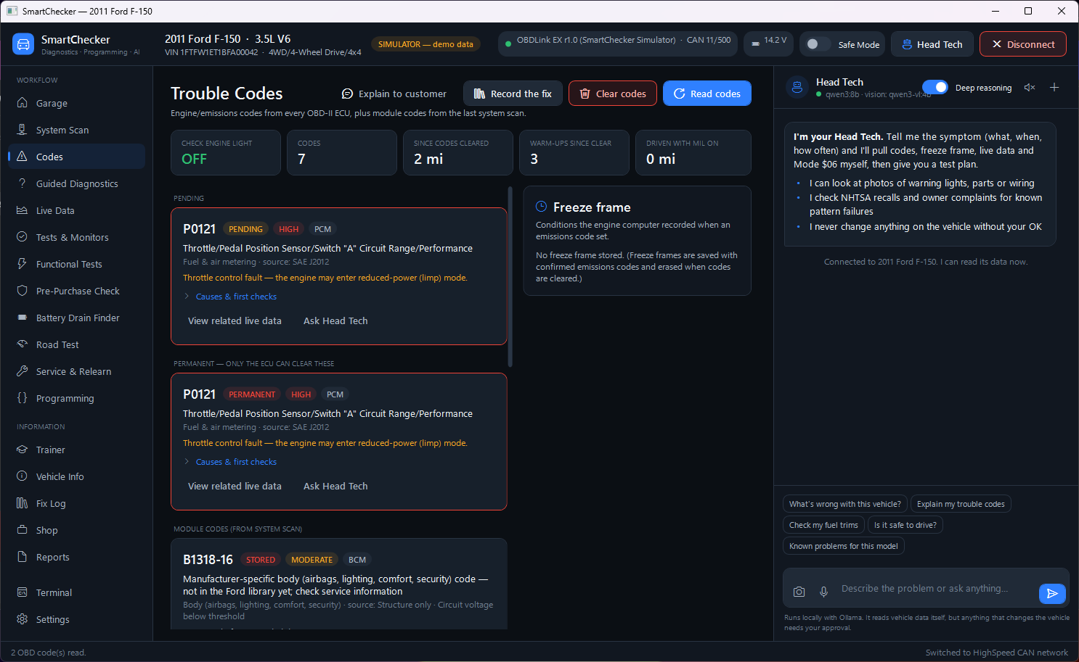
Task: Click the Trainer graduation cap icon
Action: coord(23,450)
